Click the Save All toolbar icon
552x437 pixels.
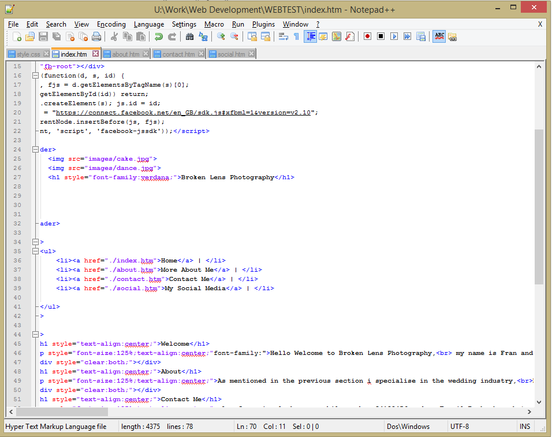pos(56,36)
